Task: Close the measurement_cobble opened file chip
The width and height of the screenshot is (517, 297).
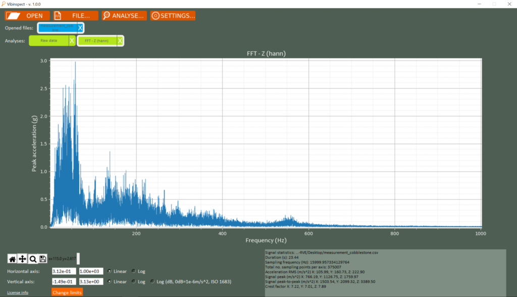Action: [79, 28]
